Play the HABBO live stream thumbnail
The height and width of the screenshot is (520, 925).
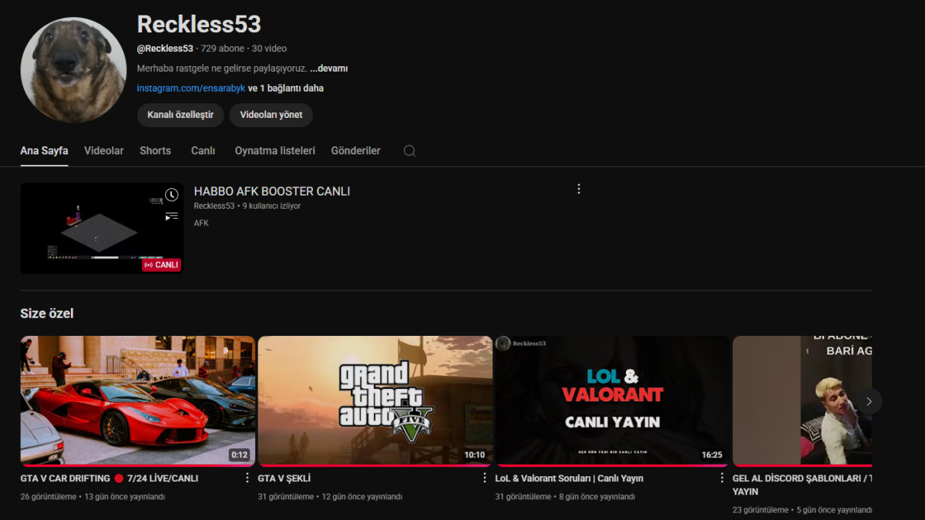(x=102, y=228)
